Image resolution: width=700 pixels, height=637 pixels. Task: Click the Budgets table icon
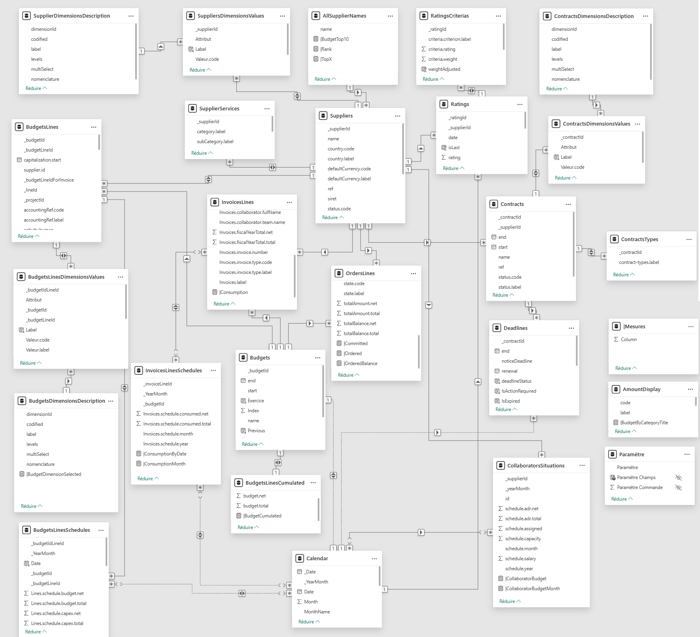pyautogui.click(x=243, y=357)
